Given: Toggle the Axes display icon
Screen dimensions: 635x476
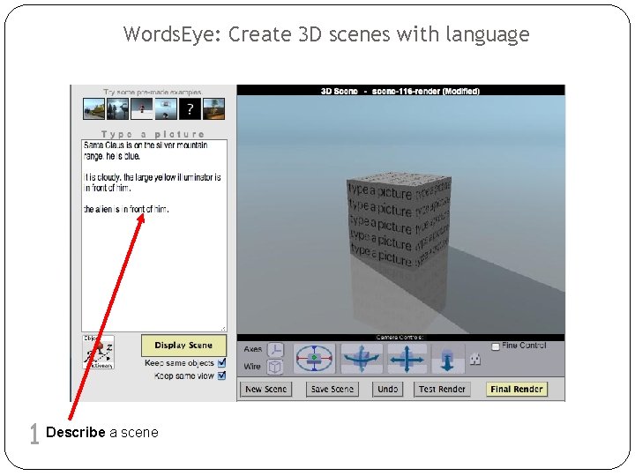Looking at the screenshot, I should click(x=276, y=350).
